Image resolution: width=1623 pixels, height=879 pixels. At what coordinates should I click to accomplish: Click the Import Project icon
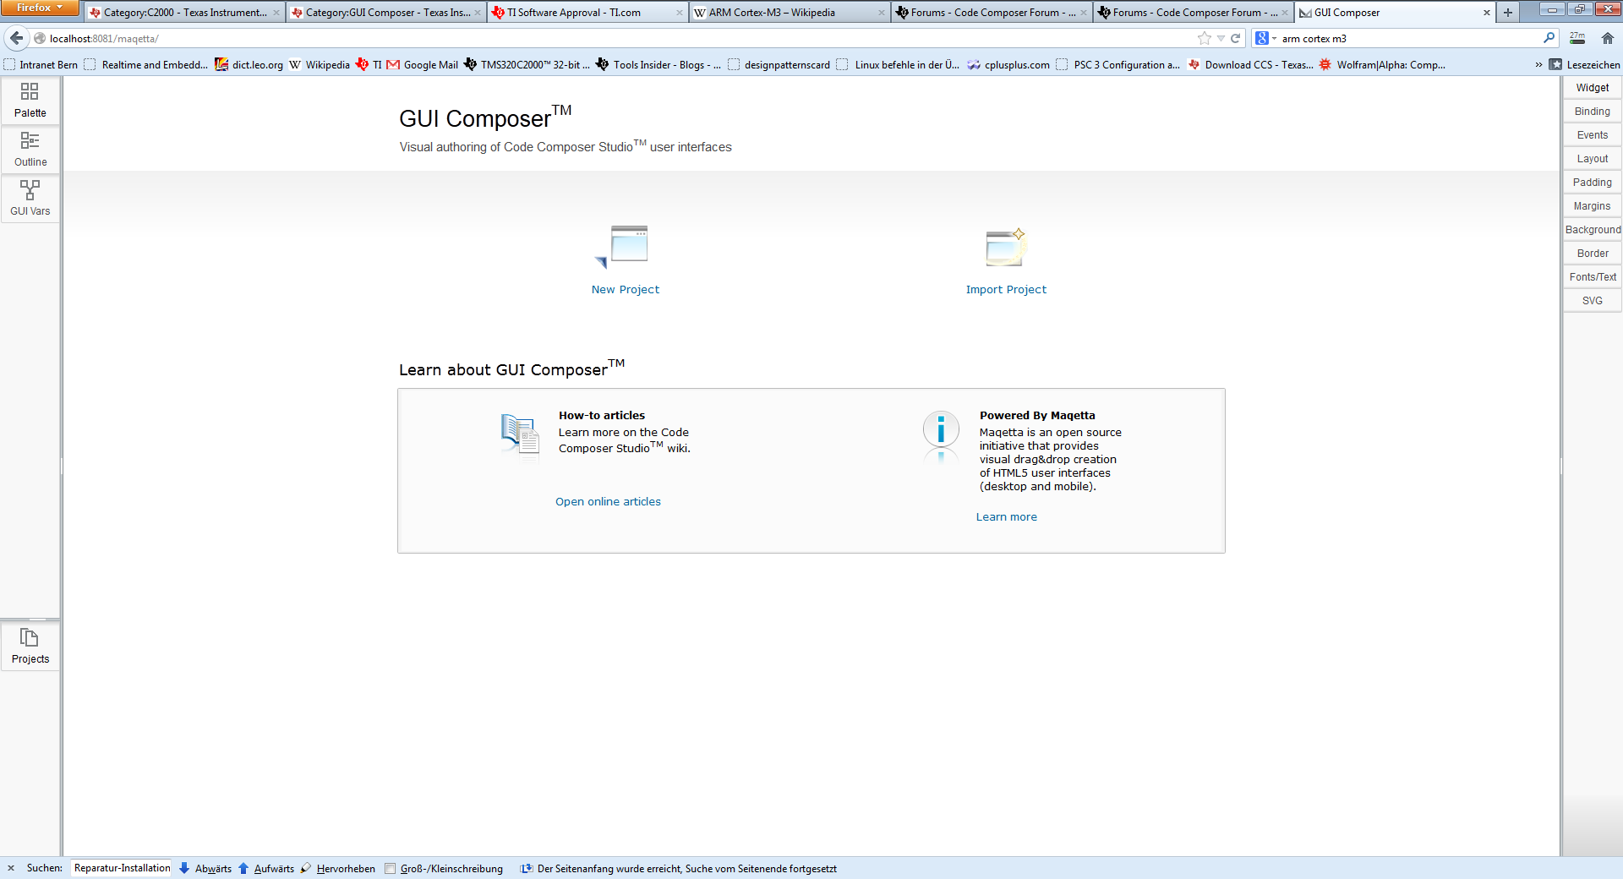tap(1006, 248)
